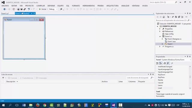Open the COMPILAR menu
This screenshot has width=192, height=108.
click(x=40, y=6)
